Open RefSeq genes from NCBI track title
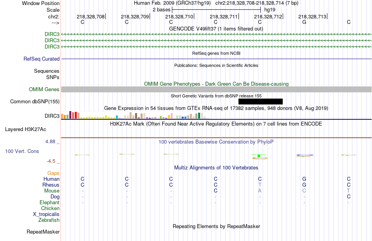The image size is (372, 241). pyautogui.click(x=216, y=53)
